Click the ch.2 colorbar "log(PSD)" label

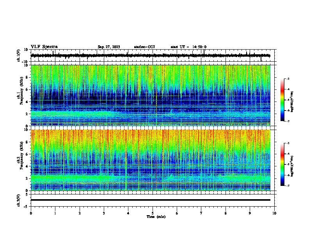[x=292, y=166]
